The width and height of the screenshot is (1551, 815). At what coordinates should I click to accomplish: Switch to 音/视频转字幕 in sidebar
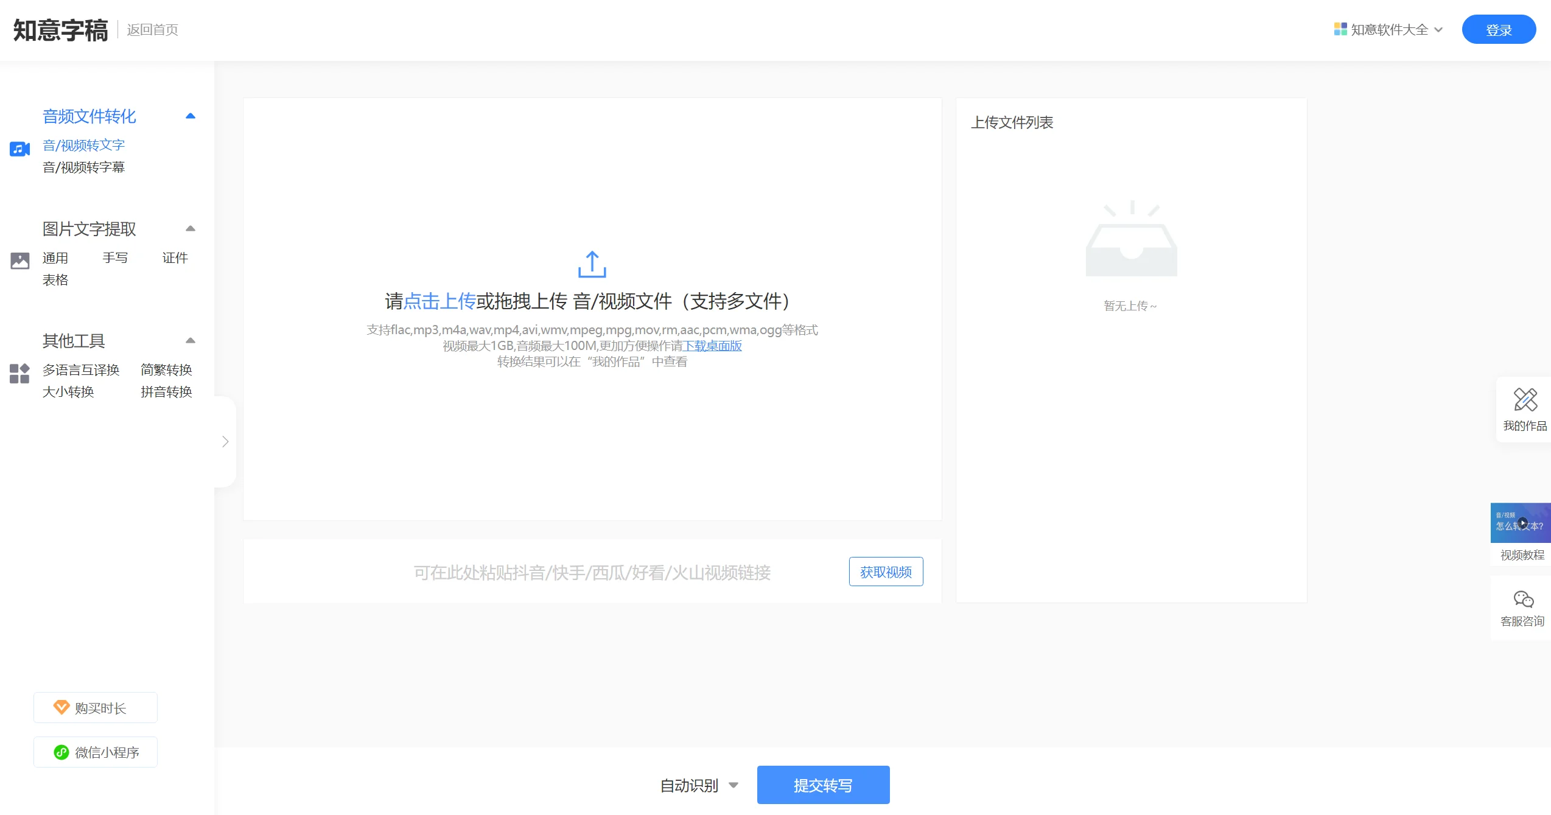(83, 167)
